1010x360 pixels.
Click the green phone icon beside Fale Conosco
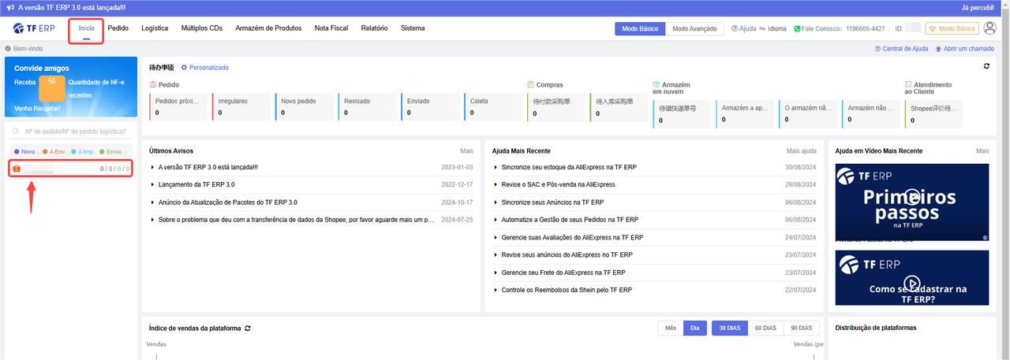[x=797, y=28]
